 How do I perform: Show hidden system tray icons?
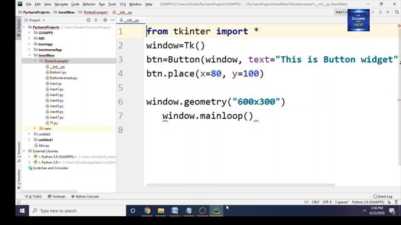click(365, 211)
